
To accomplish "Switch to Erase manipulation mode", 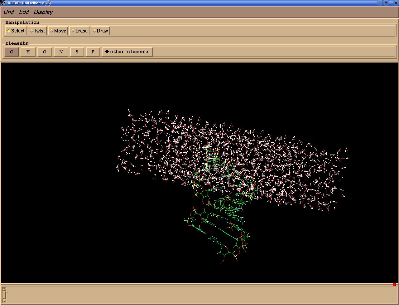I will click(x=79, y=31).
